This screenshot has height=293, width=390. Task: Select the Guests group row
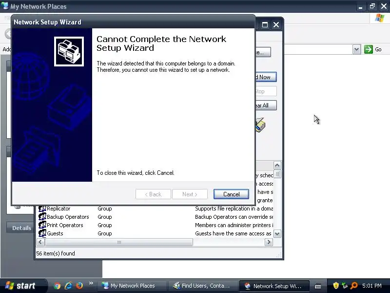[x=156, y=233]
